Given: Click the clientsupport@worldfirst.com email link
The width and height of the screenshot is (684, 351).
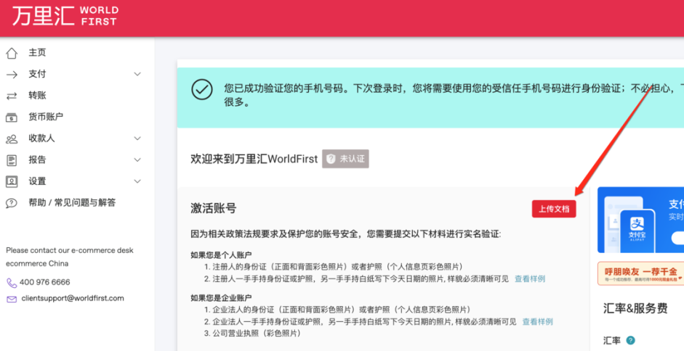Looking at the screenshot, I should (73, 298).
